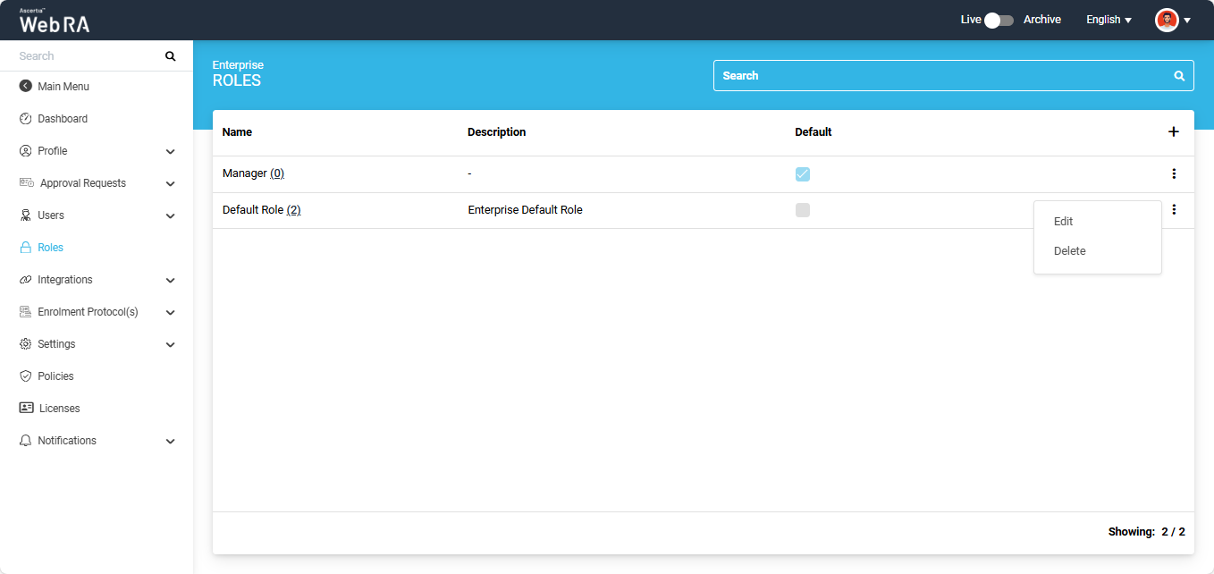Click the Manager user count (0) link
The image size is (1214, 574).
coord(277,173)
